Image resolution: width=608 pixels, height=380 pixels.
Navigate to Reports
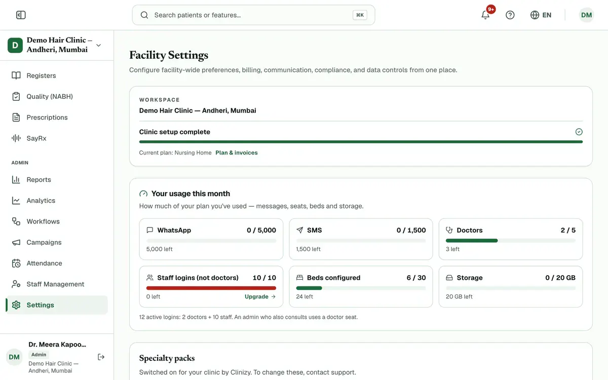[57, 179]
